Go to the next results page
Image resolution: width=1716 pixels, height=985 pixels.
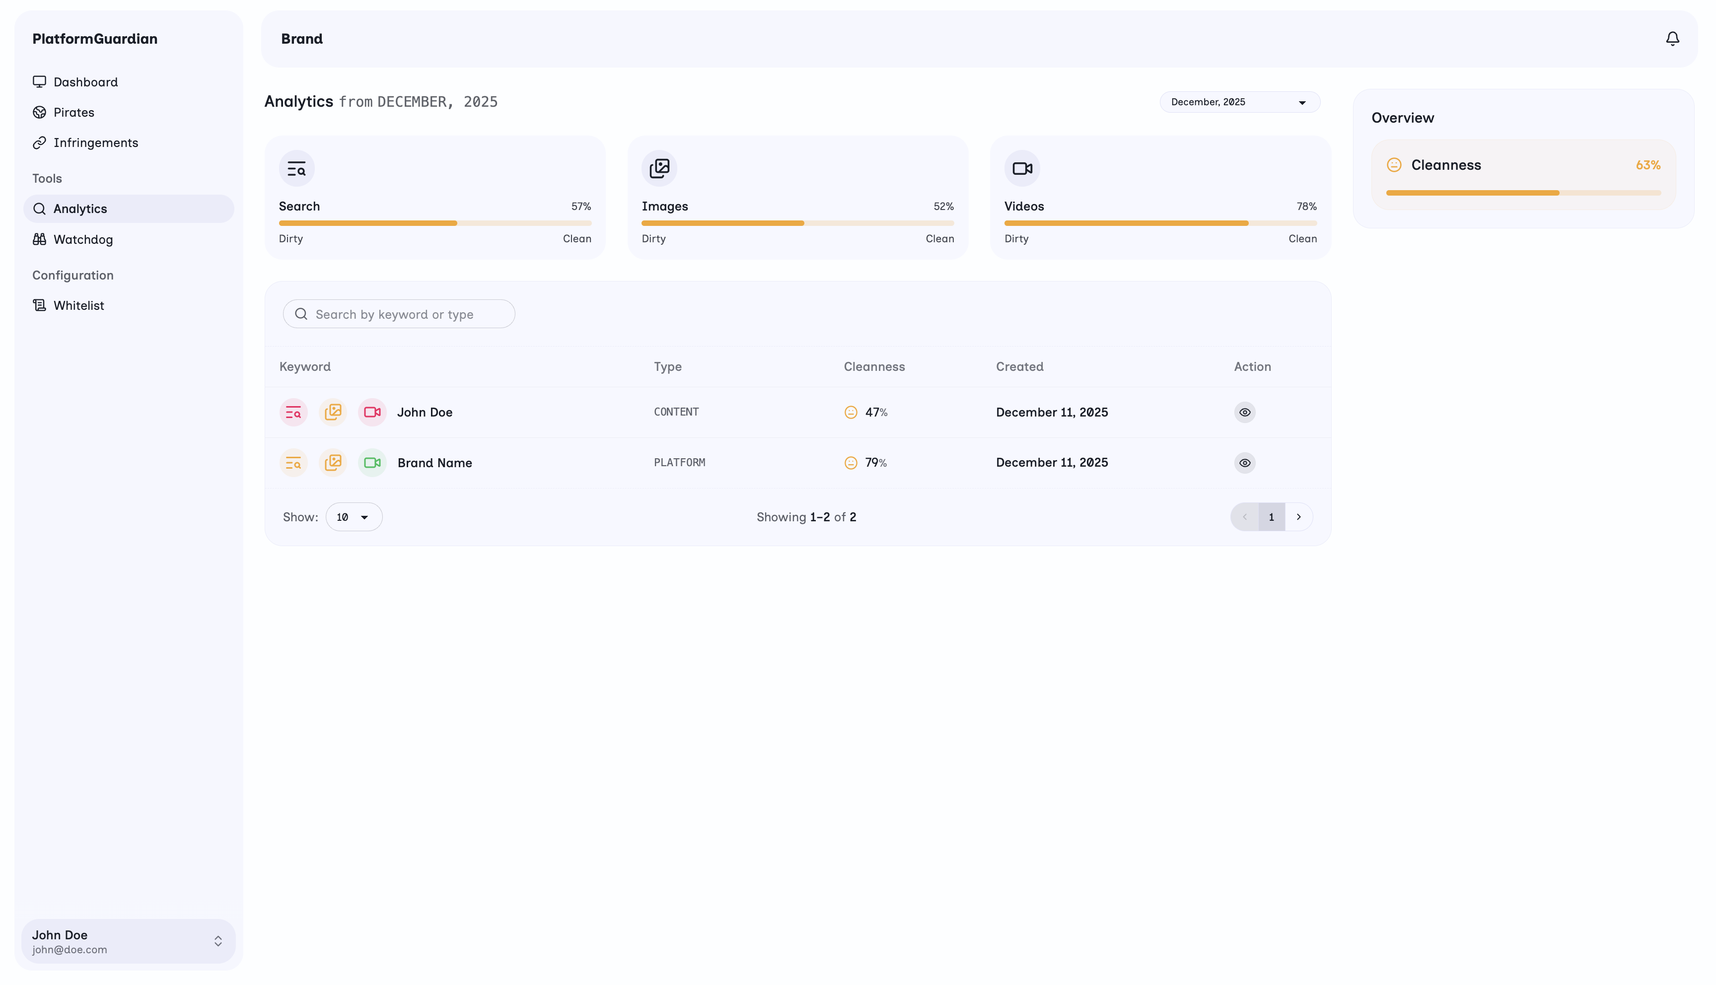click(1298, 516)
